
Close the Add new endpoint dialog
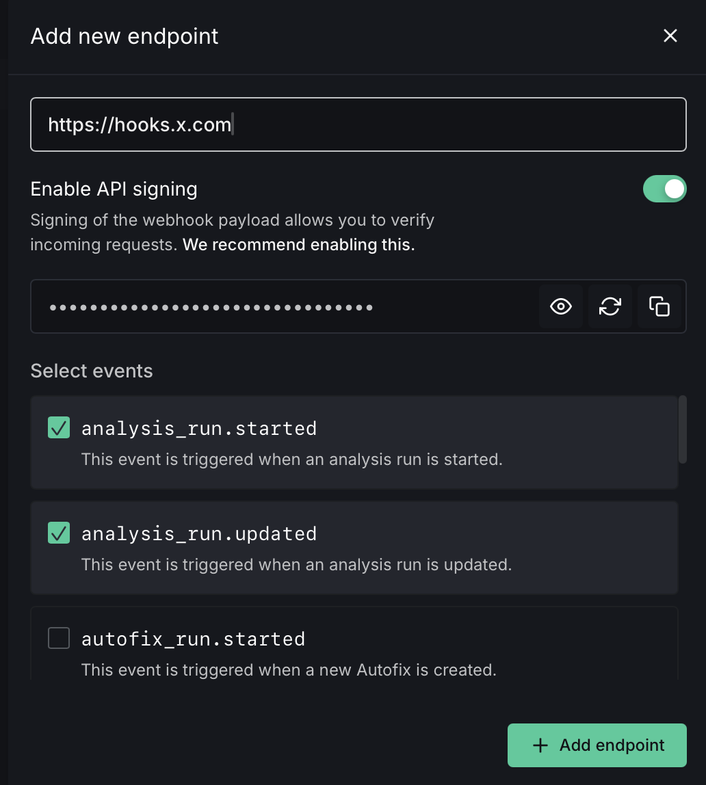tap(670, 36)
